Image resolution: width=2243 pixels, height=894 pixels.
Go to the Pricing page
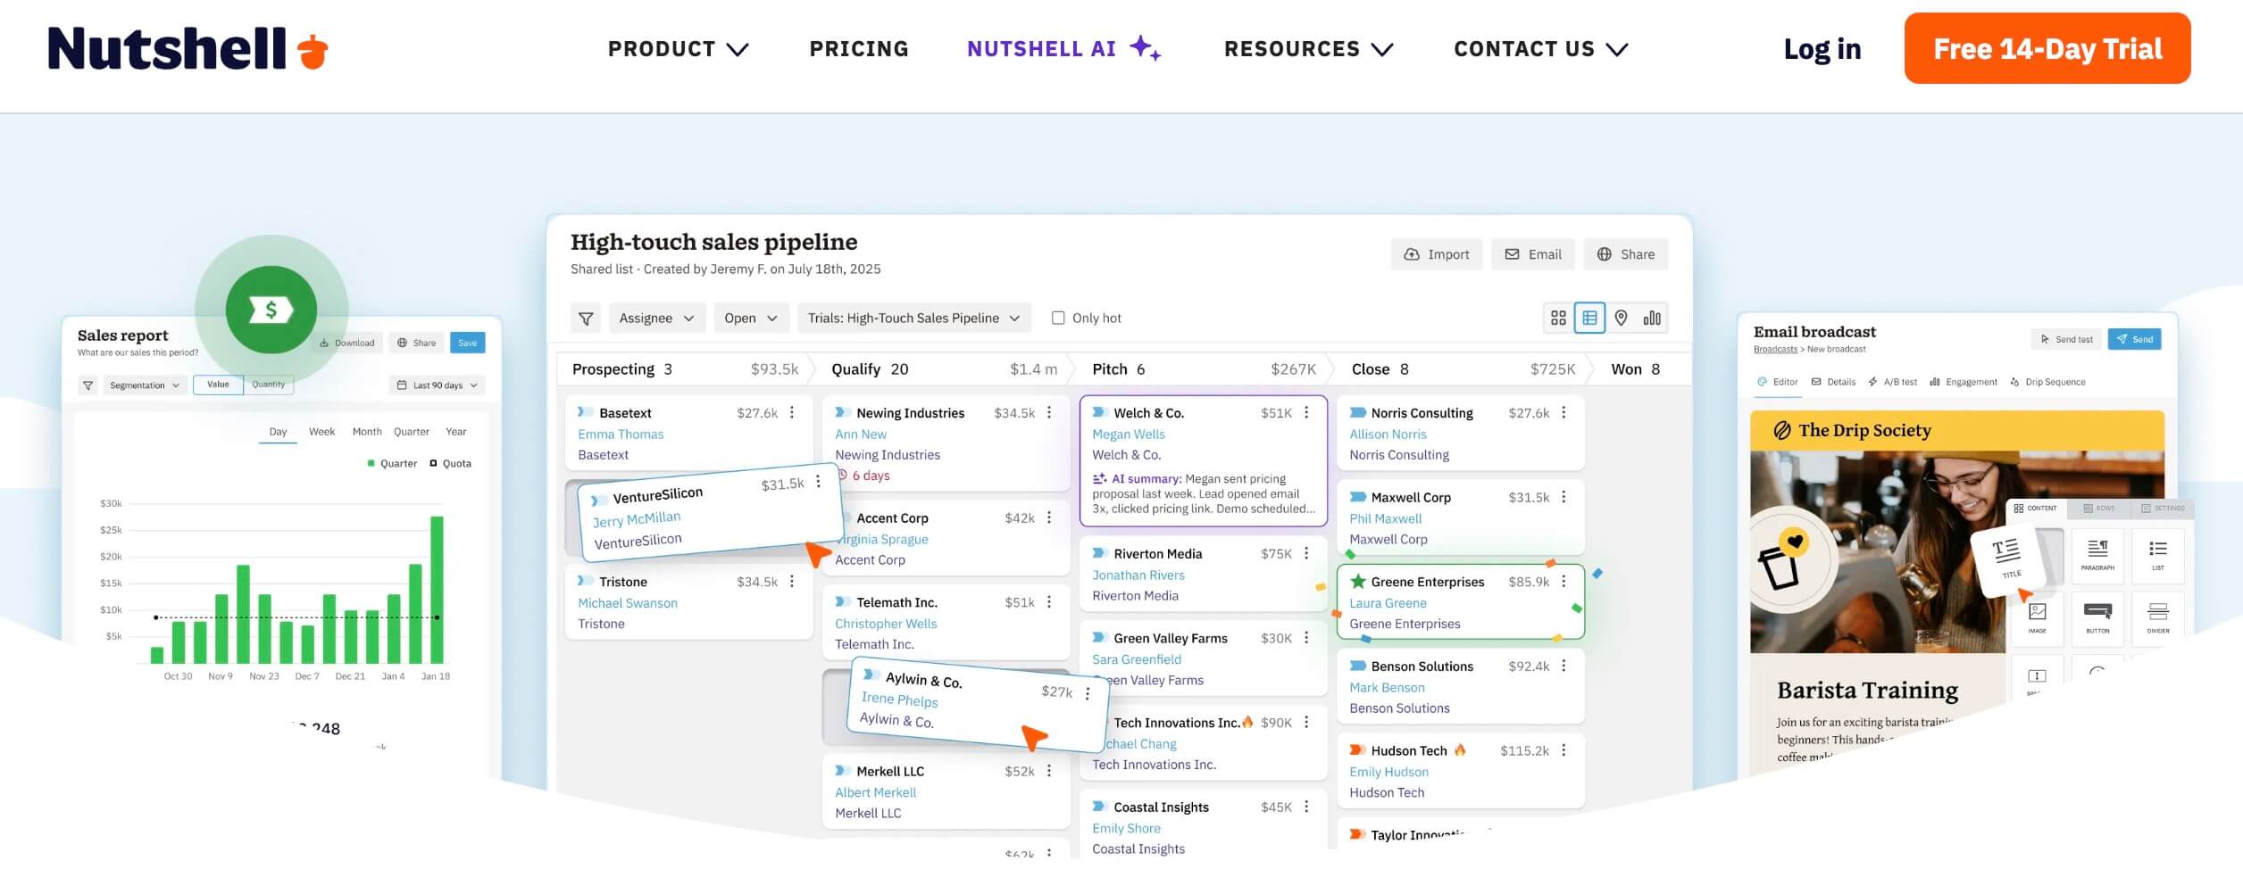859,49
